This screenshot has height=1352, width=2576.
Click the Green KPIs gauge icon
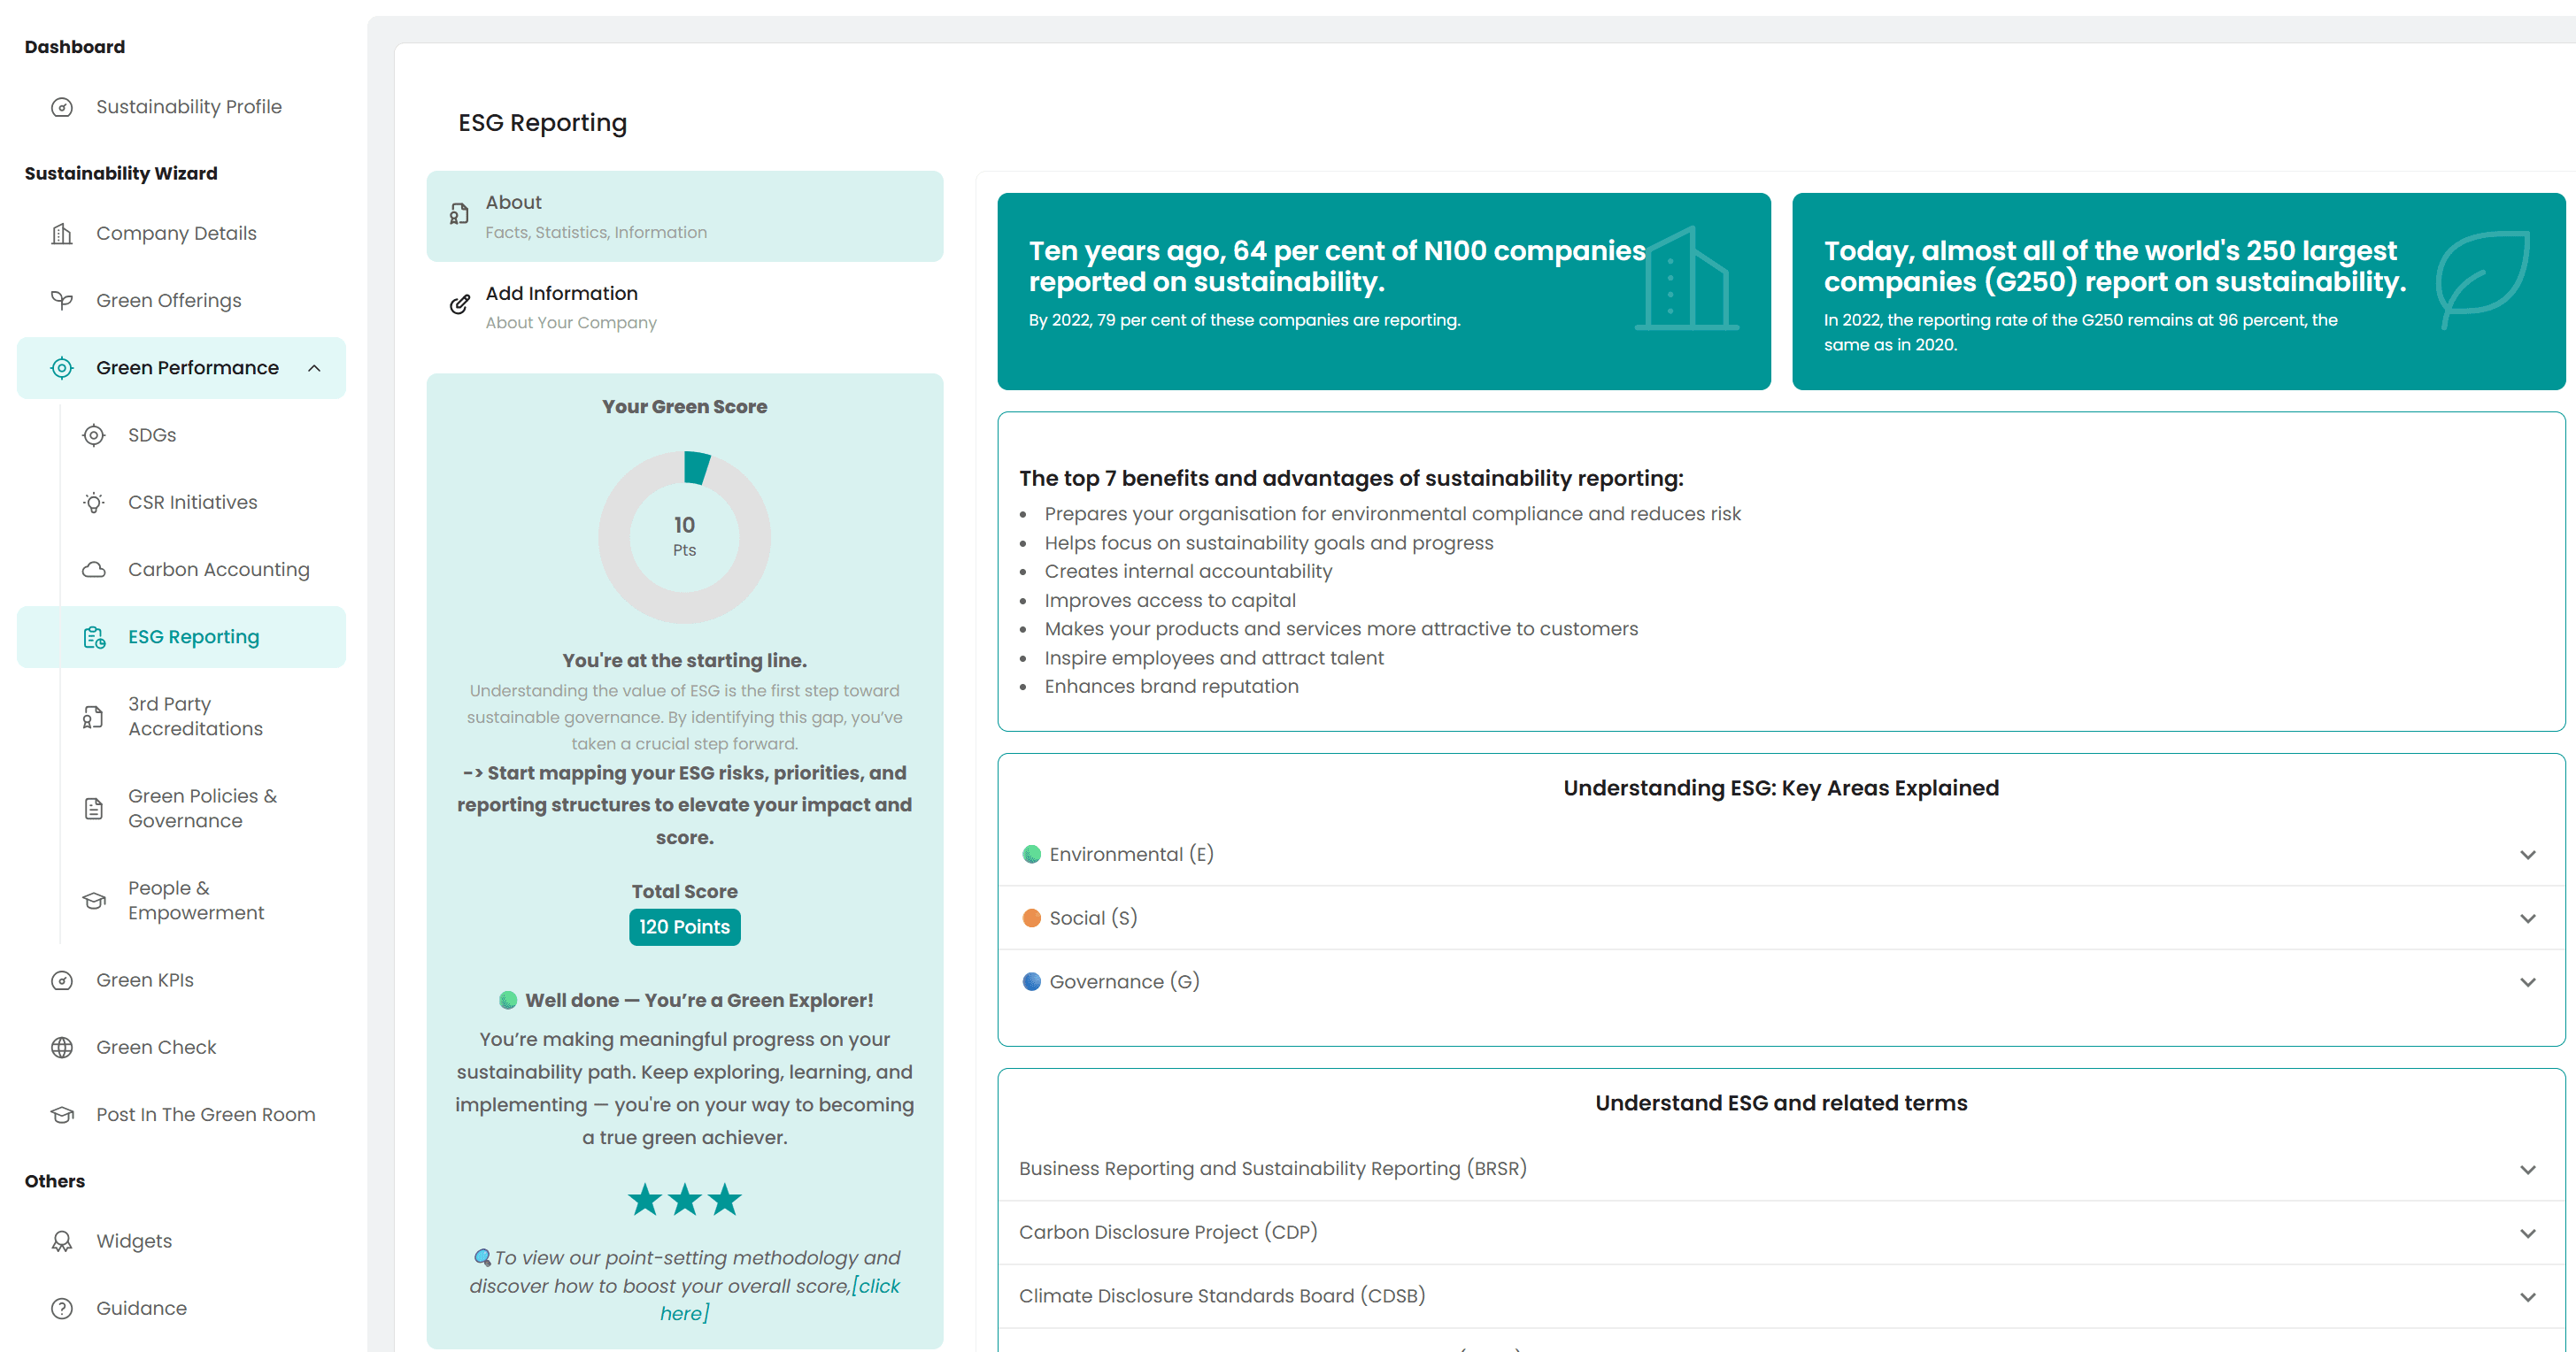62,980
